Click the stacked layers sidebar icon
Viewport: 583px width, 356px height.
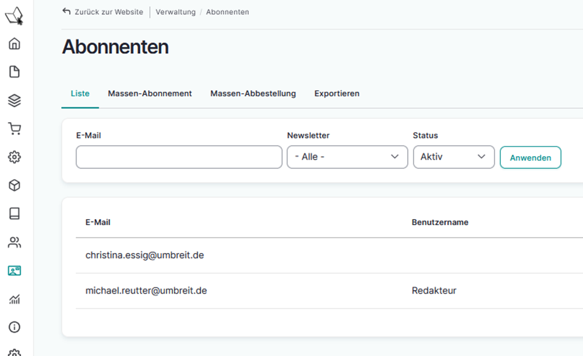pyautogui.click(x=14, y=101)
